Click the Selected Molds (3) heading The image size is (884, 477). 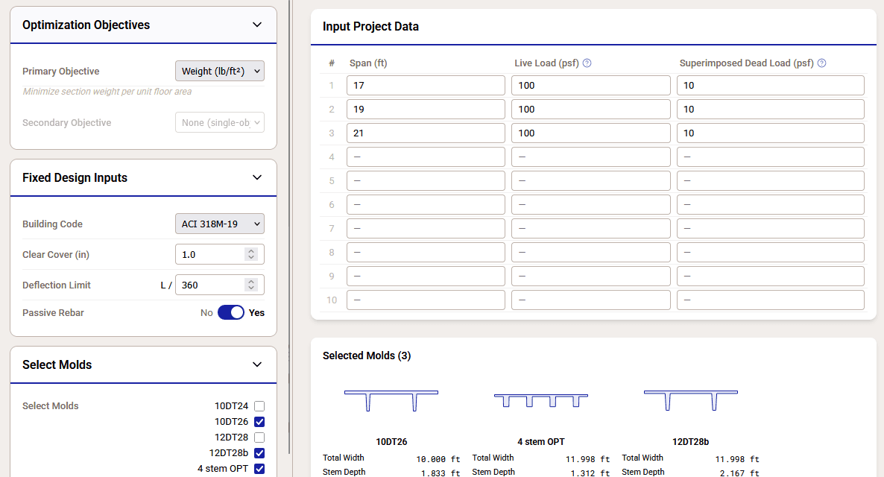click(364, 356)
